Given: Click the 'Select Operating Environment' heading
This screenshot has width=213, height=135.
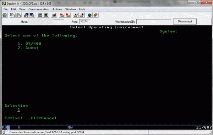Looking at the screenshot, I should click(106, 27).
